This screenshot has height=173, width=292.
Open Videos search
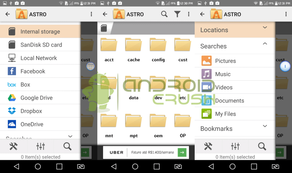[x=235, y=87]
